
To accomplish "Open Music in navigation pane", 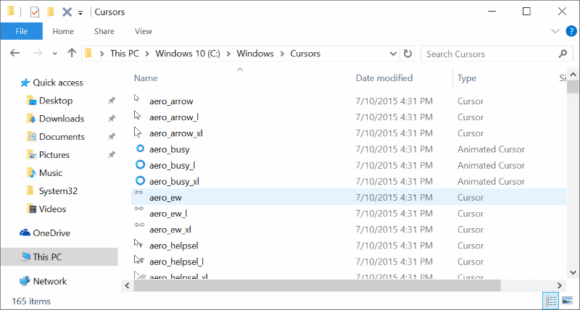I will pyautogui.click(x=50, y=173).
